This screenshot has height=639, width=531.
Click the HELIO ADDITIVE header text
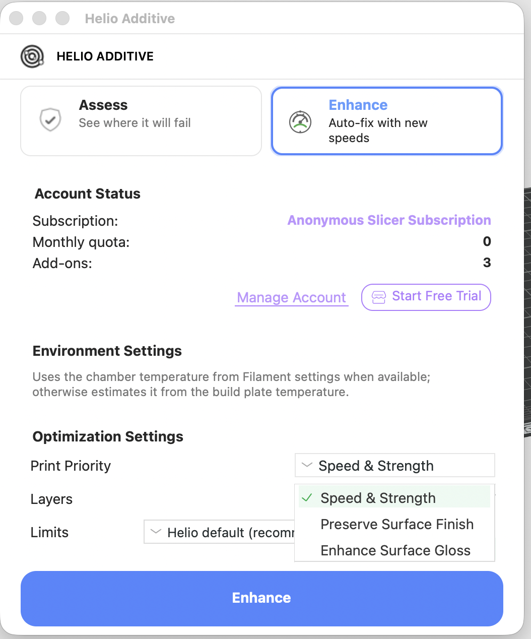[105, 56]
